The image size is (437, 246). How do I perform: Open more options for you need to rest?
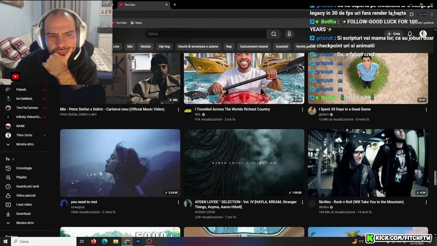pyautogui.click(x=178, y=202)
